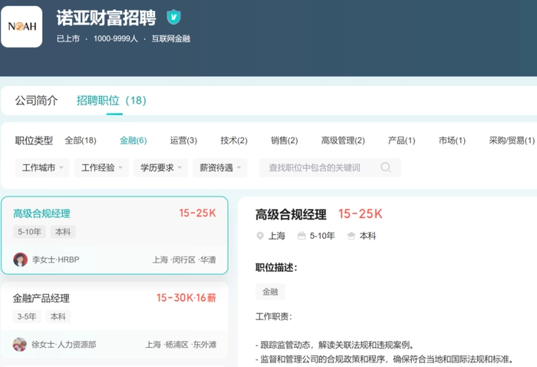This screenshot has width=537, height=367.
Task: Open the 金融产品经理 job listing
Action: [x=41, y=299]
